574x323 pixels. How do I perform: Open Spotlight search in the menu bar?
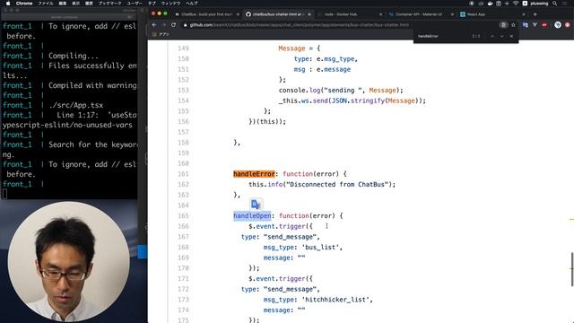click(x=555, y=3)
